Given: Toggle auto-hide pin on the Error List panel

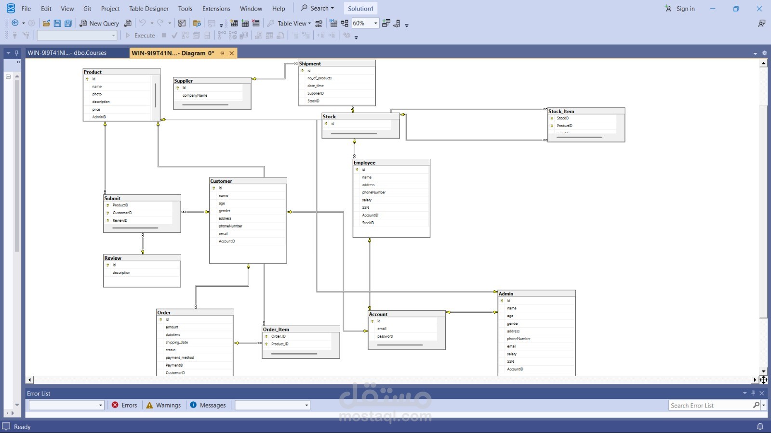Looking at the screenshot, I should [x=753, y=393].
